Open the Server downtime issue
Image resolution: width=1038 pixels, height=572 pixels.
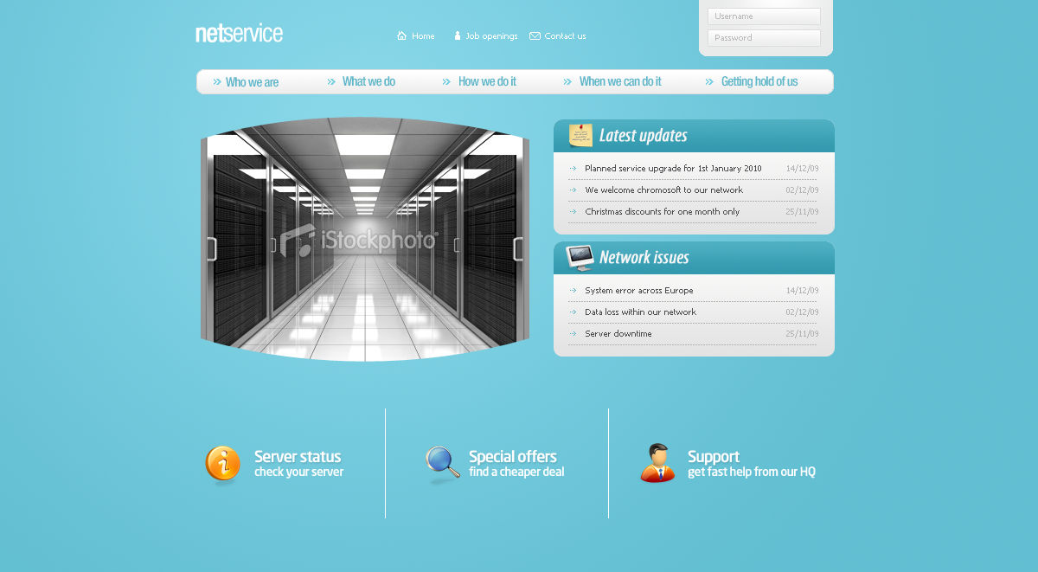click(618, 334)
